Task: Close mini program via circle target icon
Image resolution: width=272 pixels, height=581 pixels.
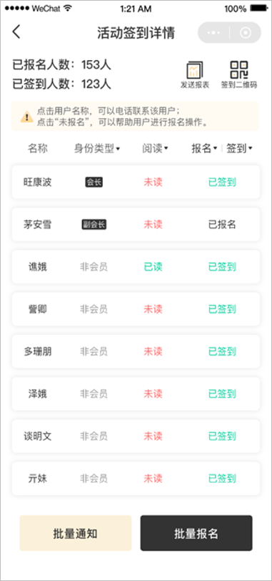Action: (x=245, y=33)
